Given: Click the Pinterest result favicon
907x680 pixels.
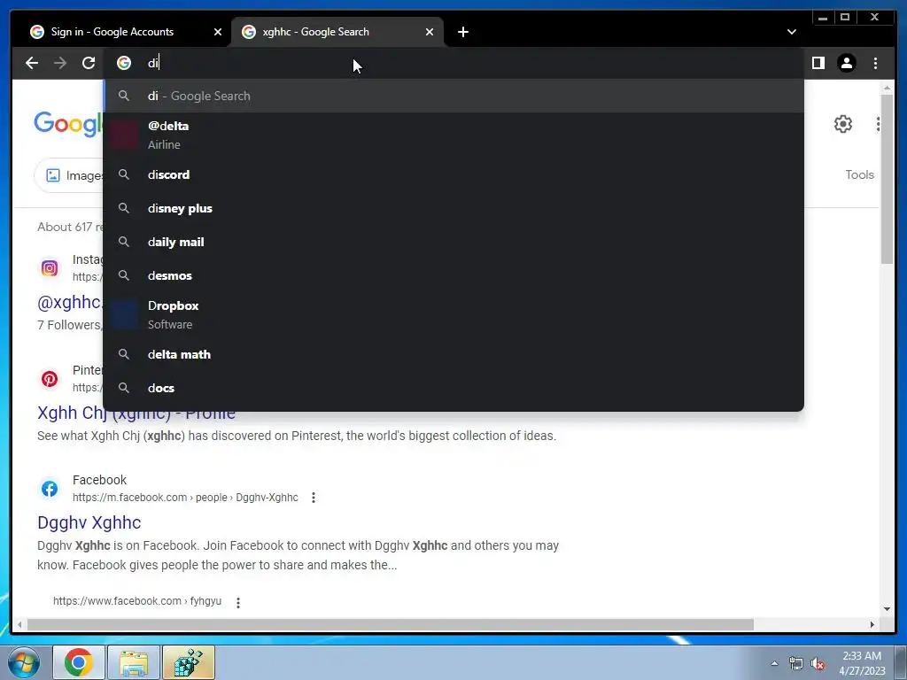Looking at the screenshot, I should (50, 379).
